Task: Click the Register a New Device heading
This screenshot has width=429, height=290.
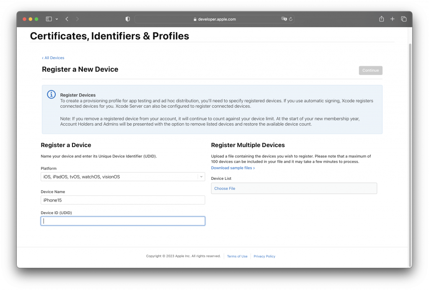Action: [80, 69]
